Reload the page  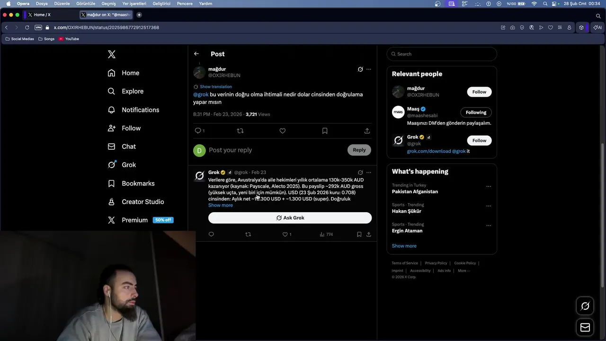click(x=27, y=27)
